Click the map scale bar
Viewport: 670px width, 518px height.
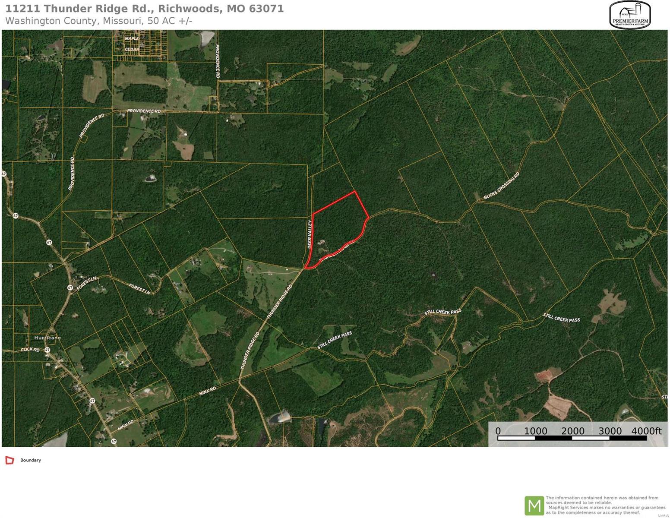pyautogui.click(x=572, y=438)
